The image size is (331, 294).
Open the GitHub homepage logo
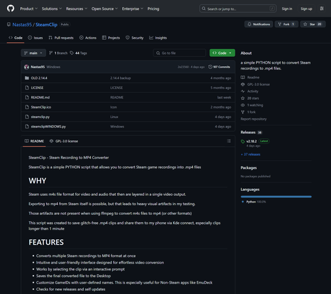point(10,8)
